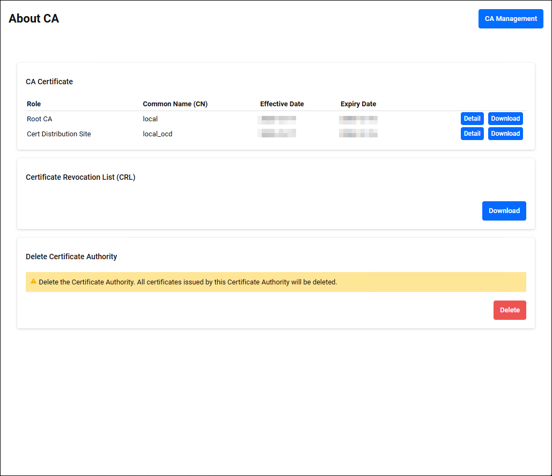Click Cert Distribution Site blurred expiry date
The image size is (552, 476).
coord(358,133)
